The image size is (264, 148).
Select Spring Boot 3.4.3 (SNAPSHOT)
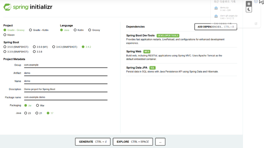pyautogui.click(x=65, y=47)
